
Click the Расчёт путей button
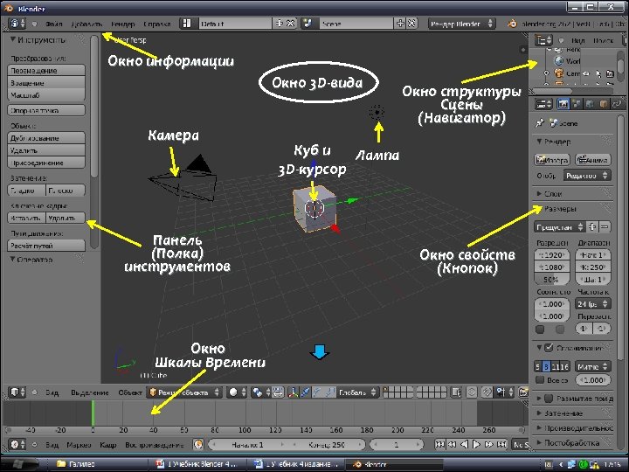click(x=46, y=246)
